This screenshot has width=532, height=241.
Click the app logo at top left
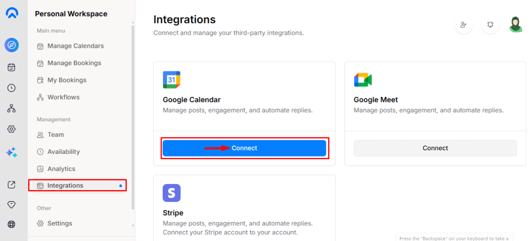11,13
